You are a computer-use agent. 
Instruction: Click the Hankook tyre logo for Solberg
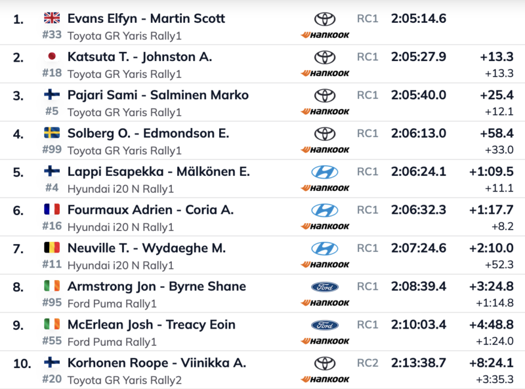[x=325, y=150]
